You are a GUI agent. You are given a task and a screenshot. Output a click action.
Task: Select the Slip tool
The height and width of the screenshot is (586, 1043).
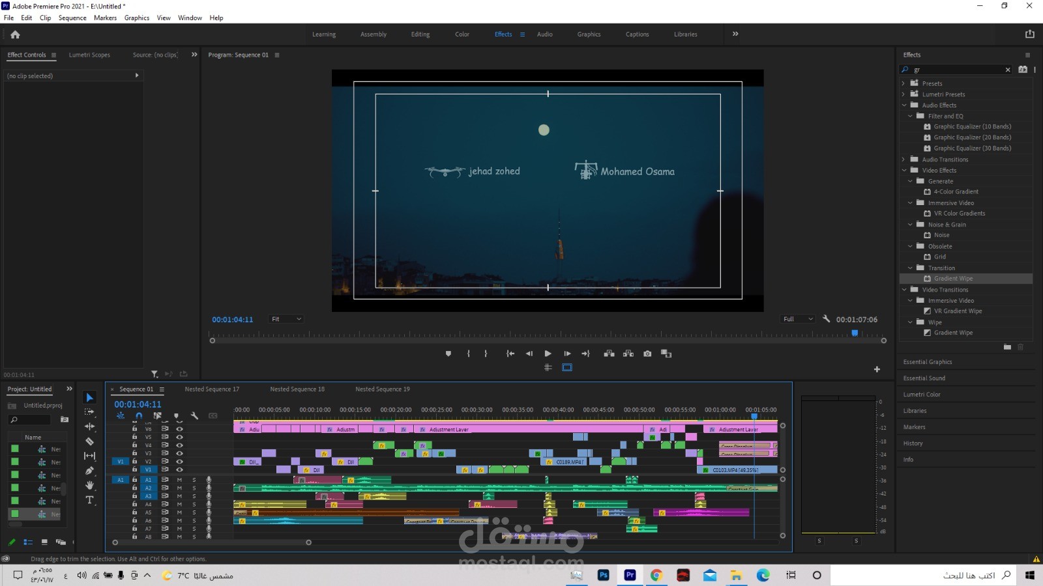tap(90, 456)
